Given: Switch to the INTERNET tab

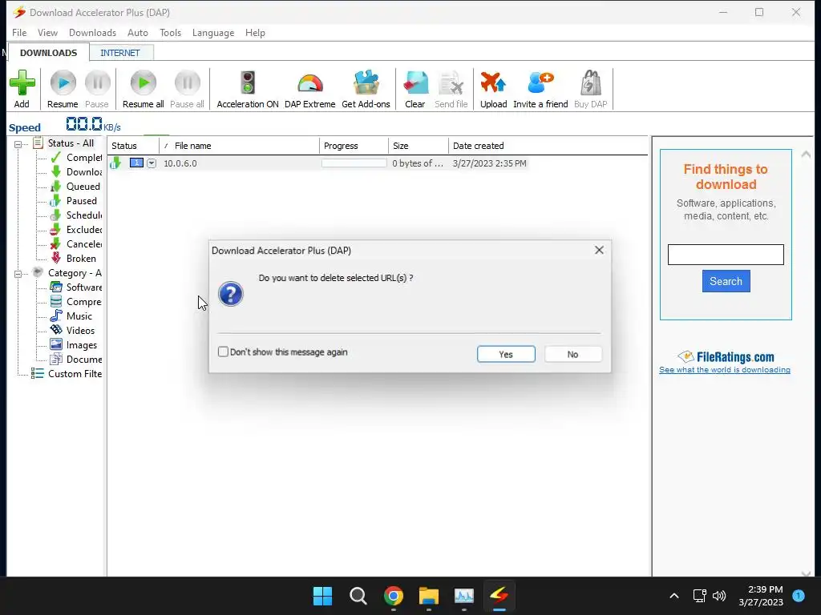Looking at the screenshot, I should click(120, 53).
